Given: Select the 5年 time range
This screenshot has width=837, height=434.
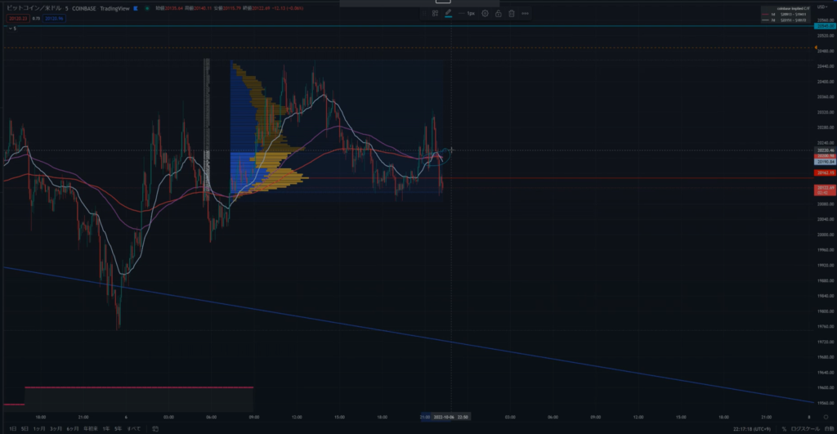Looking at the screenshot, I should point(118,428).
